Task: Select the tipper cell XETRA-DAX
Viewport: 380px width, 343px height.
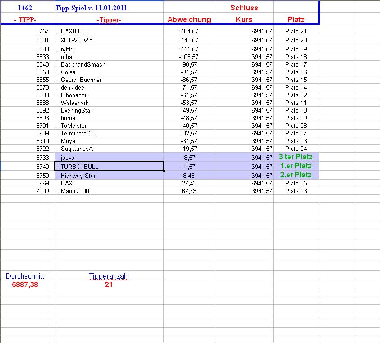Action: click(109, 40)
